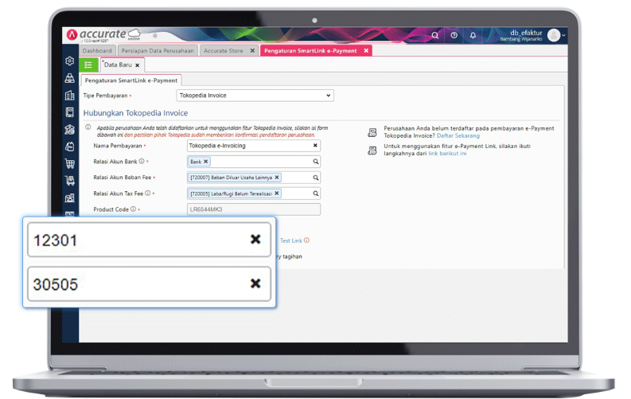Remove the Laba/Rugi Belum Terealisasi tag
This screenshot has height=399, width=631.
(x=276, y=194)
